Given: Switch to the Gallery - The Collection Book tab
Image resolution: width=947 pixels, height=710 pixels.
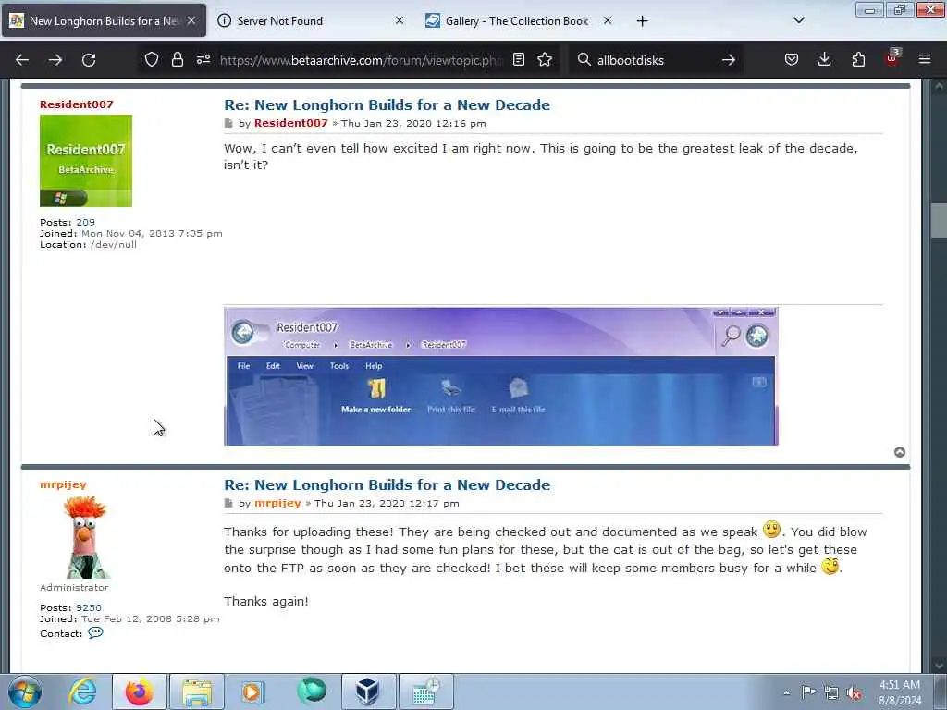Looking at the screenshot, I should (519, 20).
